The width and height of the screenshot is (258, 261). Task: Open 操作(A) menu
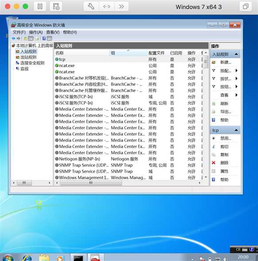pyautogui.click(x=36, y=32)
